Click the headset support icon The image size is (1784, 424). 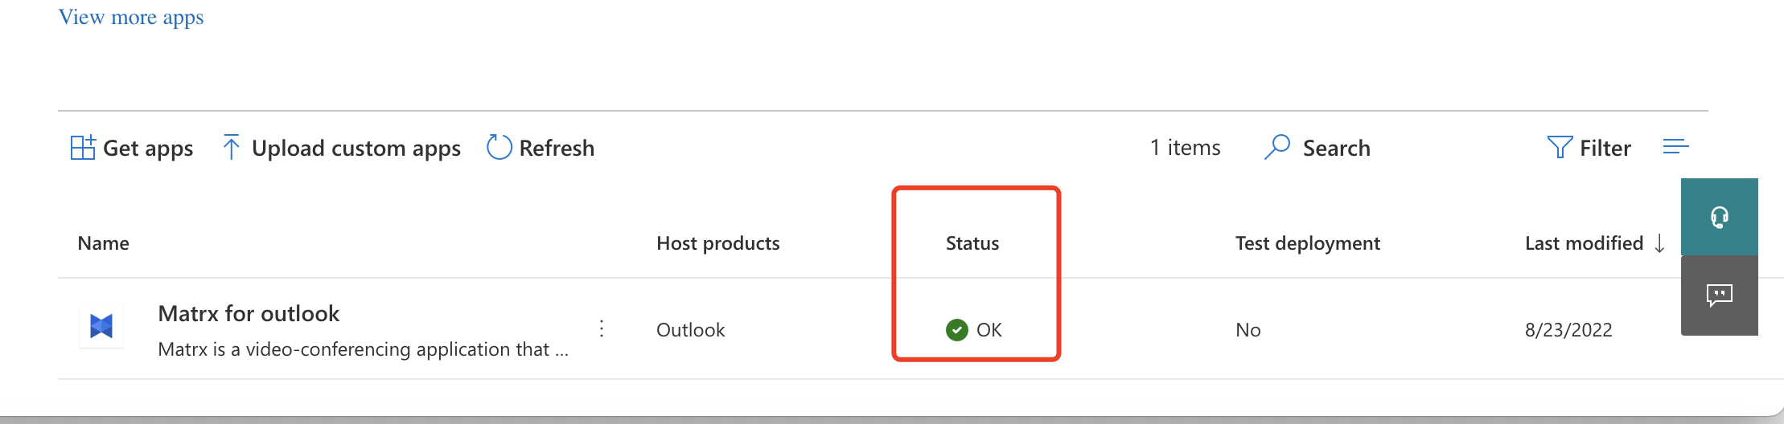tap(1719, 217)
